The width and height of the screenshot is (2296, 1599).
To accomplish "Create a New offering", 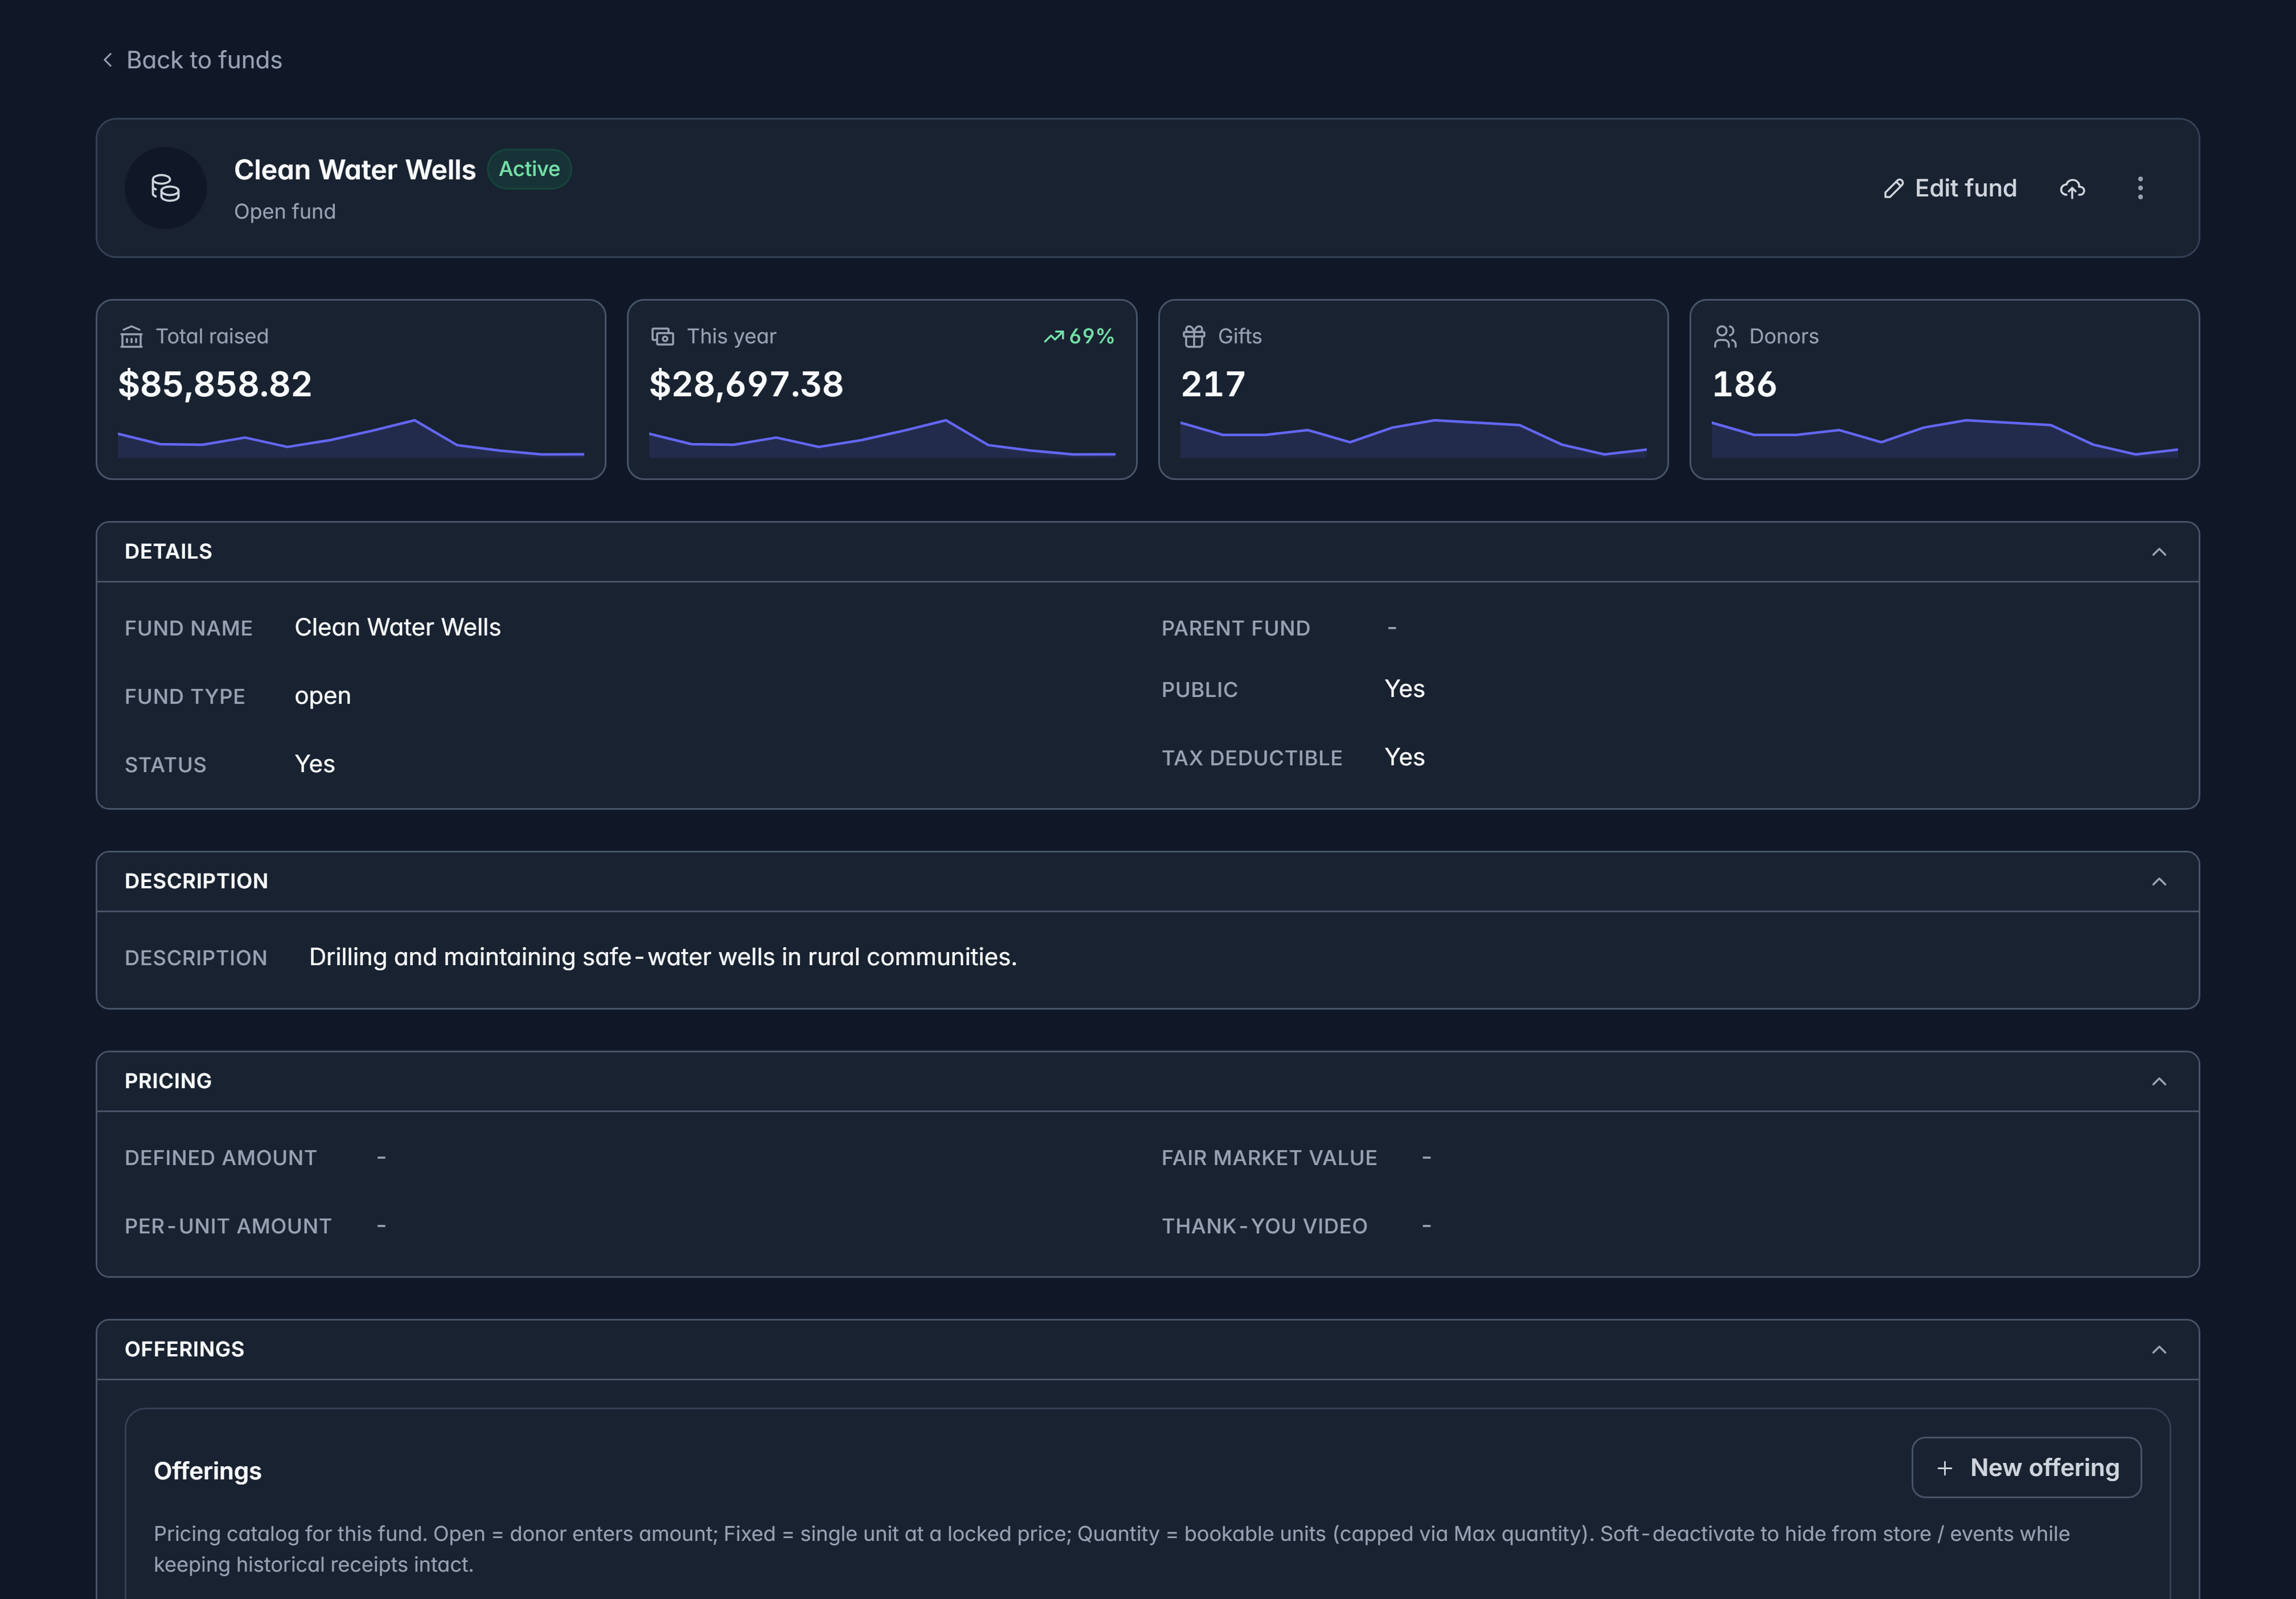I will (2026, 1468).
